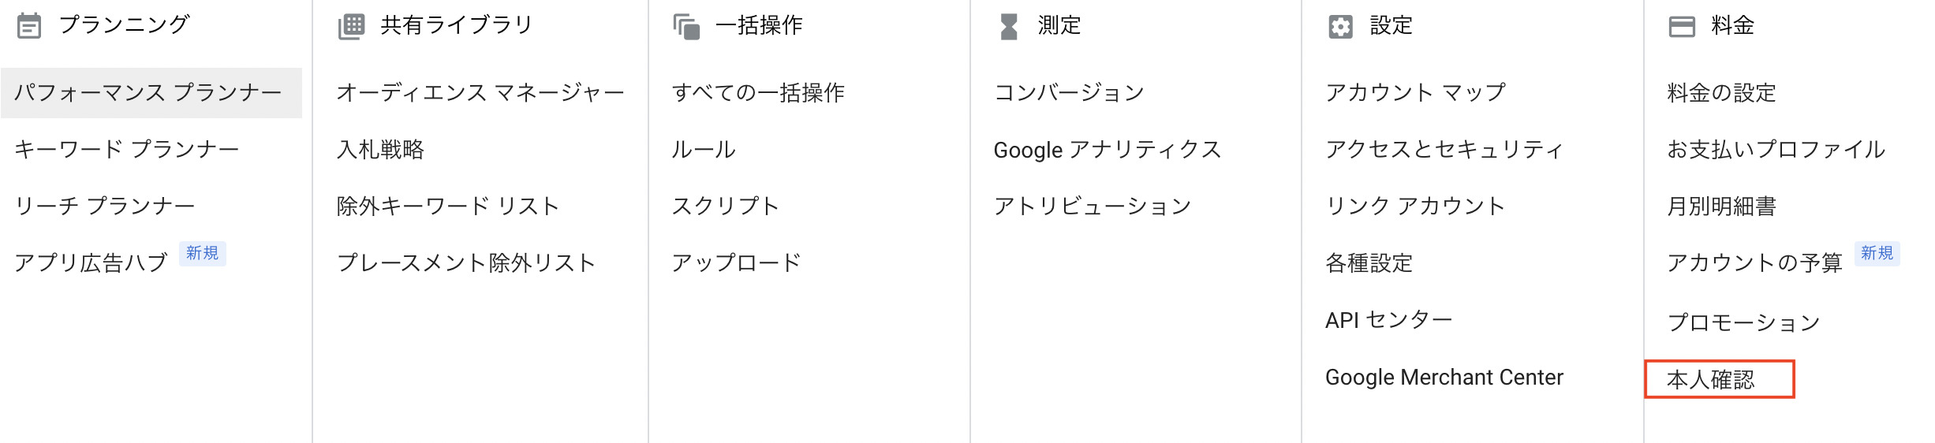Open アプリ広告ハブ

[x=91, y=262]
